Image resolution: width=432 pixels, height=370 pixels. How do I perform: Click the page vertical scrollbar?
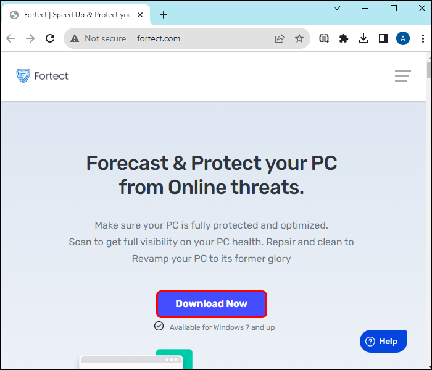pyautogui.click(x=428, y=185)
